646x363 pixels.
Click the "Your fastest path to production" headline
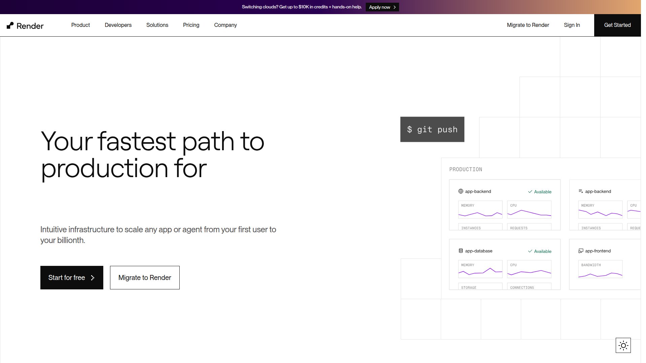(x=152, y=155)
